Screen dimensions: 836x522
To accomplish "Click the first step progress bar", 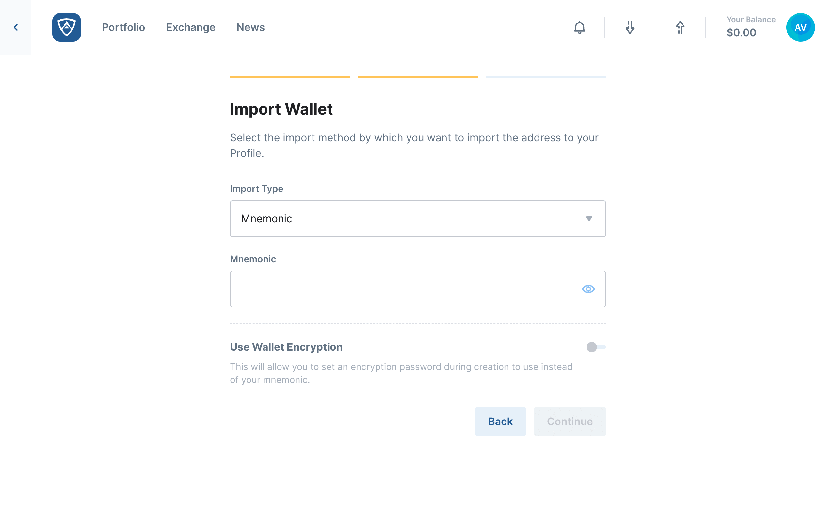I will point(290,77).
